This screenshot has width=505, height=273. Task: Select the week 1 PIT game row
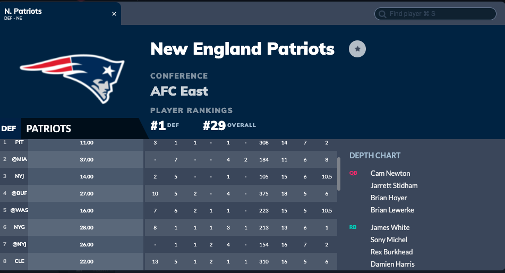pyautogui.click(x=168, y=143)
